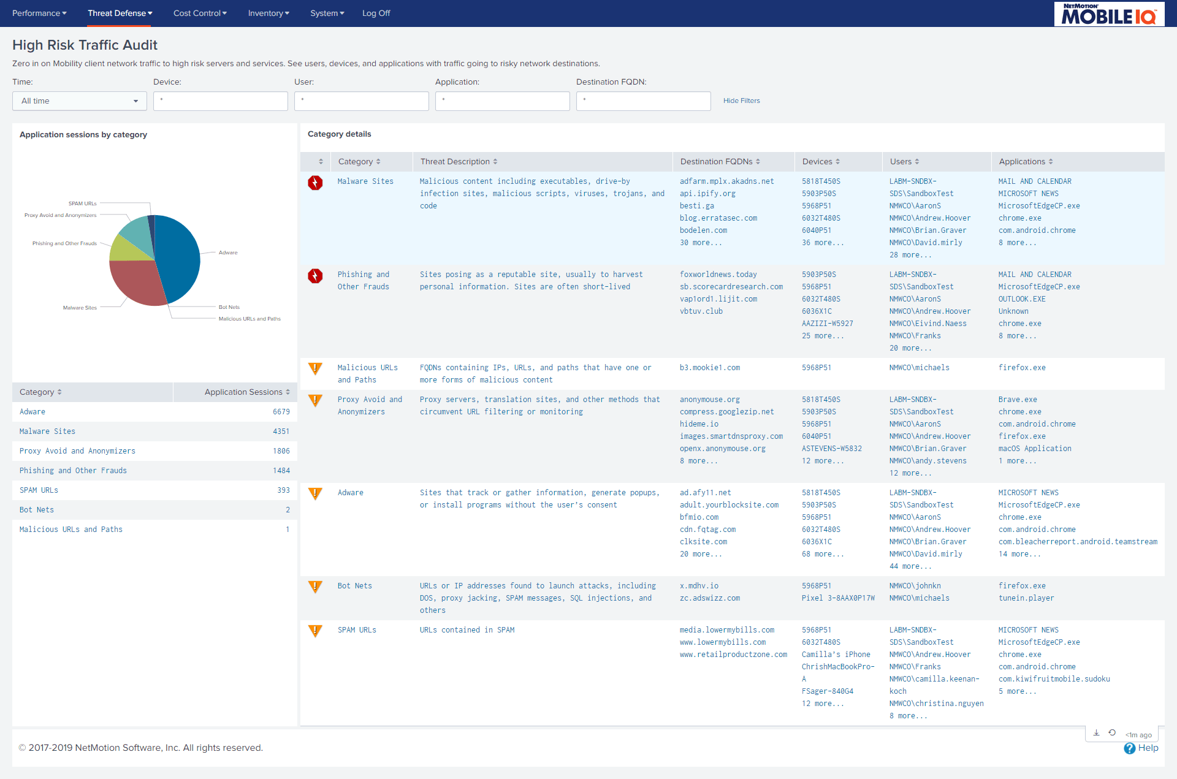Click the blue Help question mark icon
Viewport: 1177px width, 779px height.
point(1129,748)
